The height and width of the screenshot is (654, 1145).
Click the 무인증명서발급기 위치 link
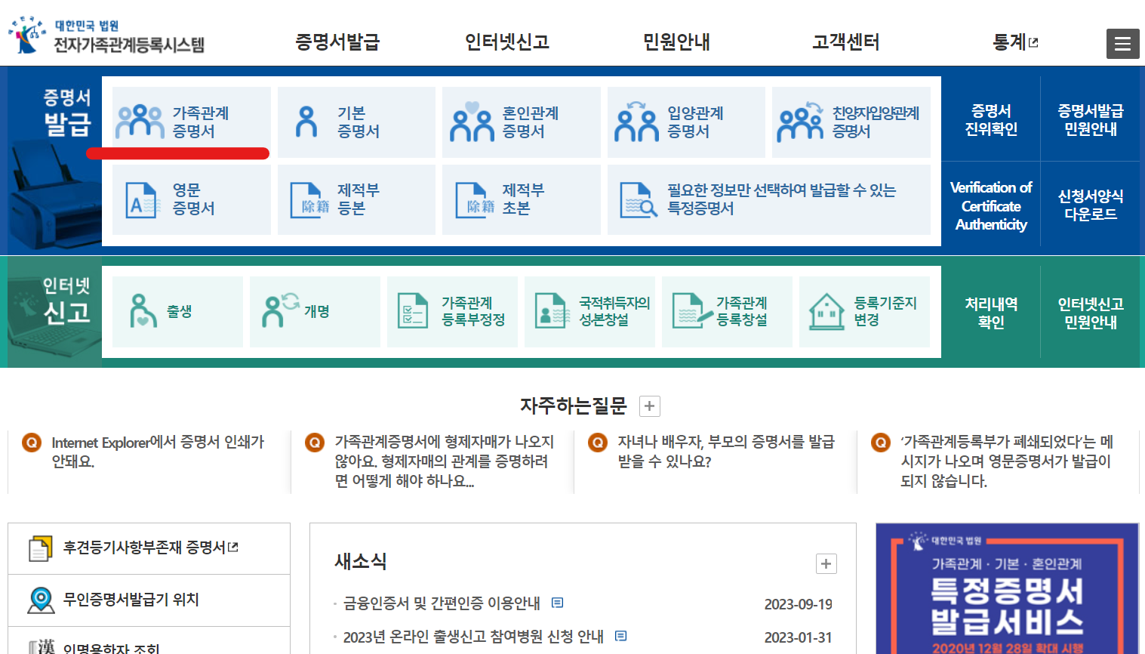coord(129,600)
